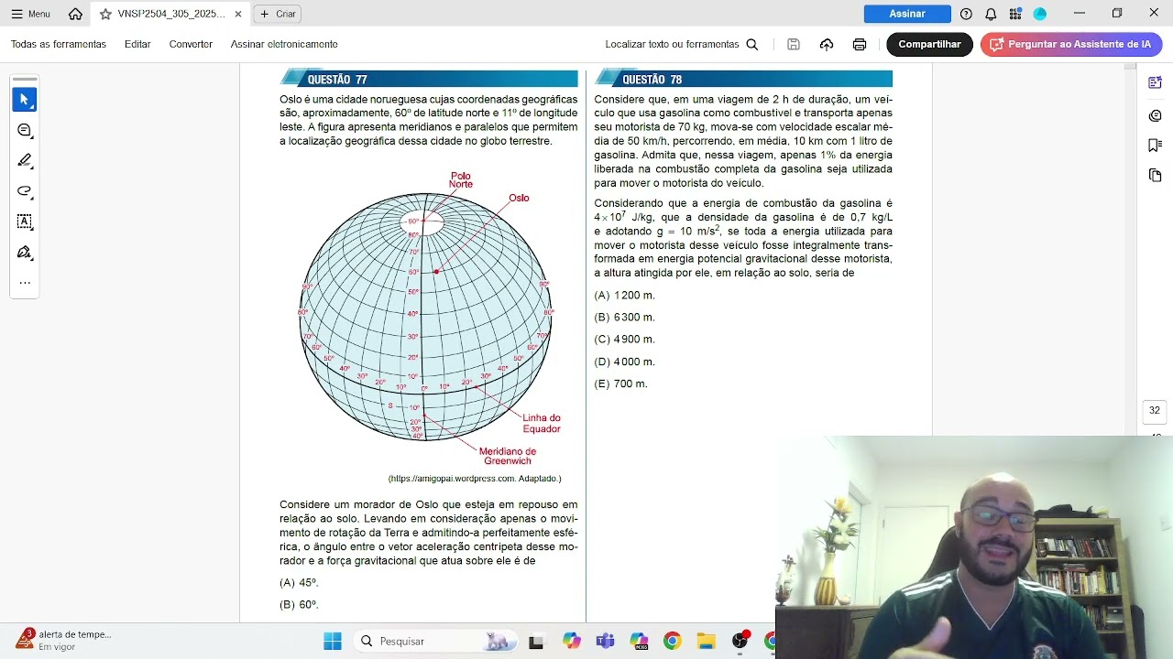Image resolution: width=1173 pixels, height=659 pixels.
Task: Open notifications bell icon
Action: 991,14
